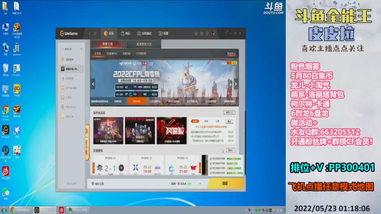Show the next banner slide
The width and height of the screenshot is (381, 214).
[236, 84]
